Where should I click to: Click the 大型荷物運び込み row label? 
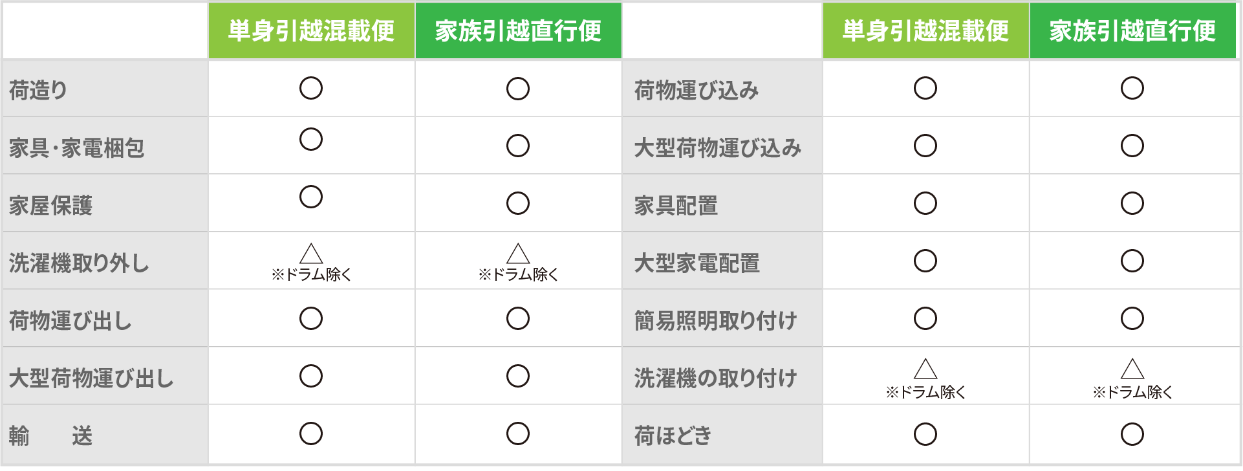[x=718, y=148]
